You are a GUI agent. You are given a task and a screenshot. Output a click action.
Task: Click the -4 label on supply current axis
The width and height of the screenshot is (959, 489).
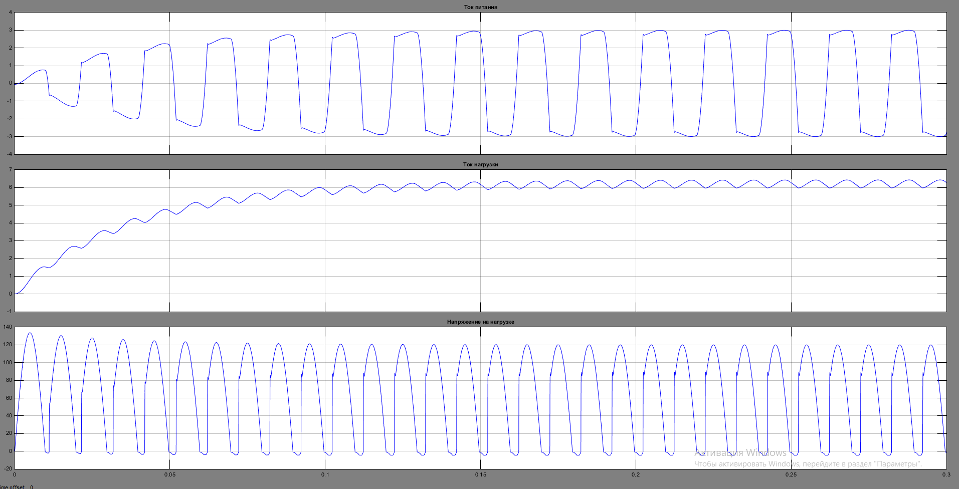click(x=9, y=154)
